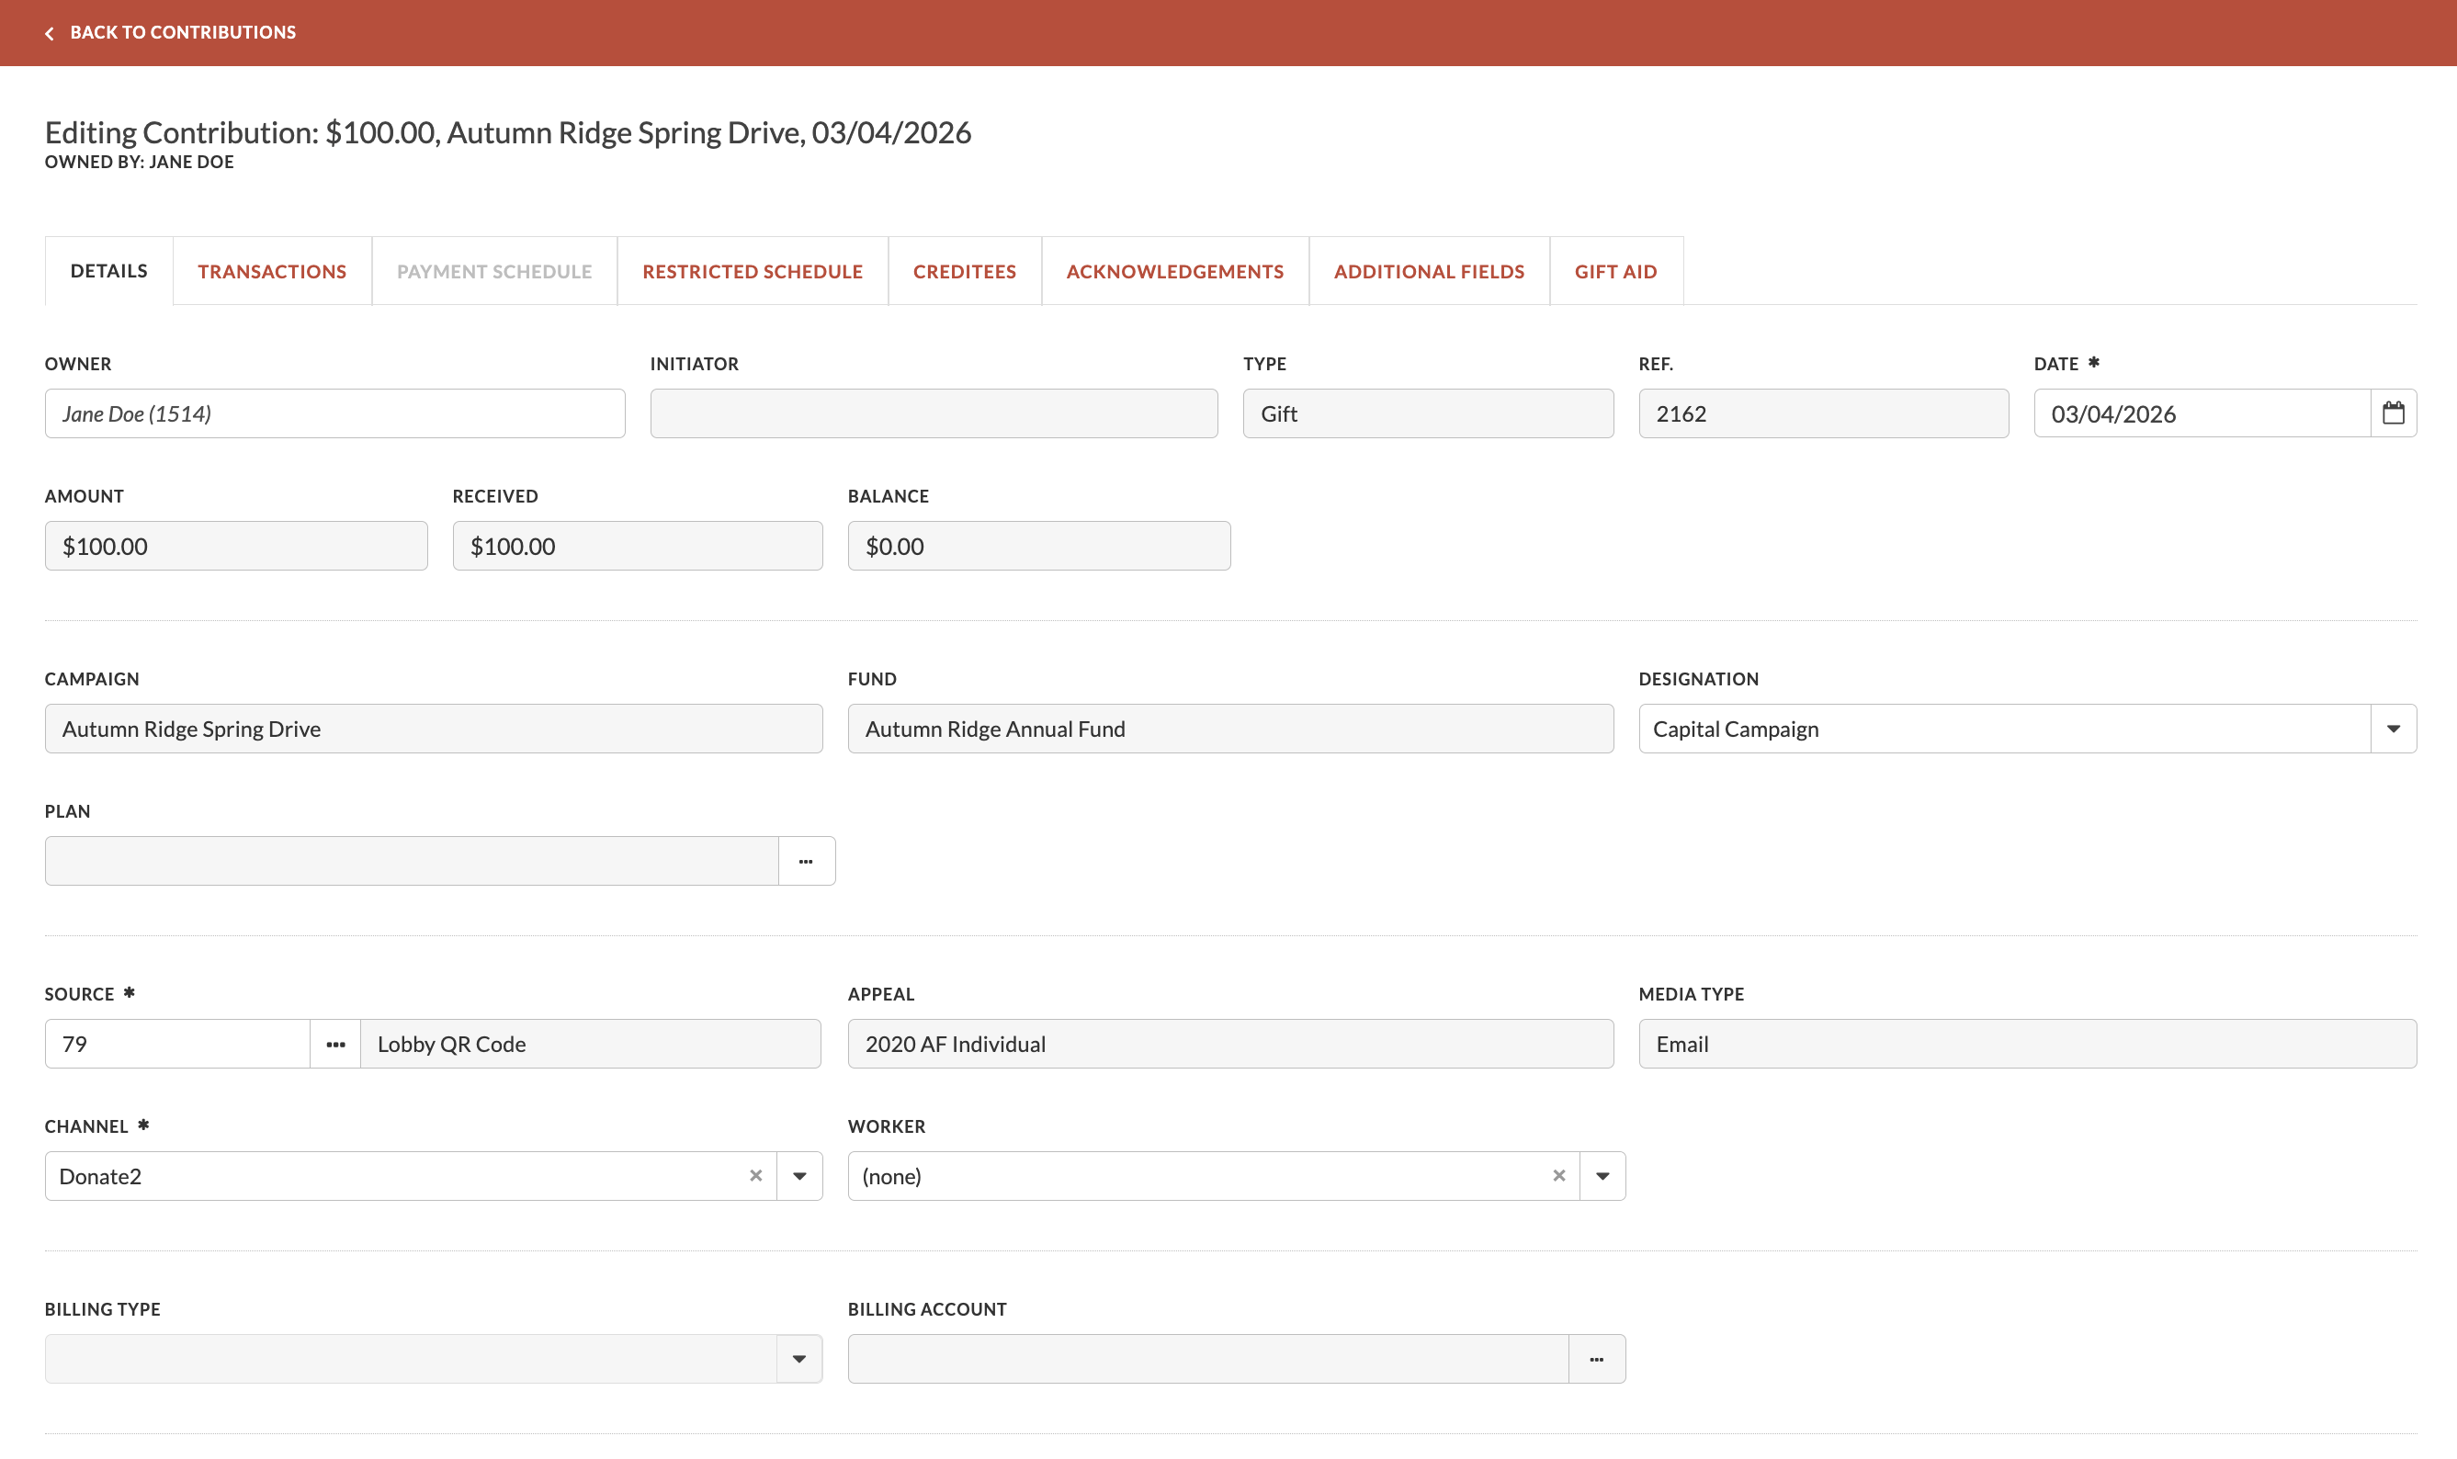Click the BALANCE field label

(889, 496)
